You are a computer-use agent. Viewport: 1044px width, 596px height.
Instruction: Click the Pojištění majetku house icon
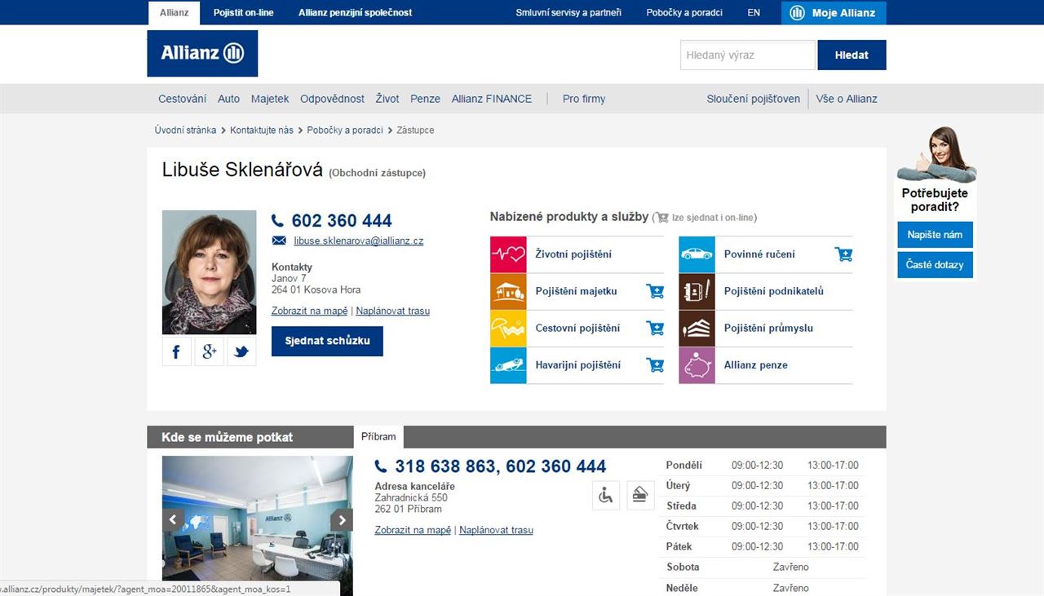click(x=508, y=291)
